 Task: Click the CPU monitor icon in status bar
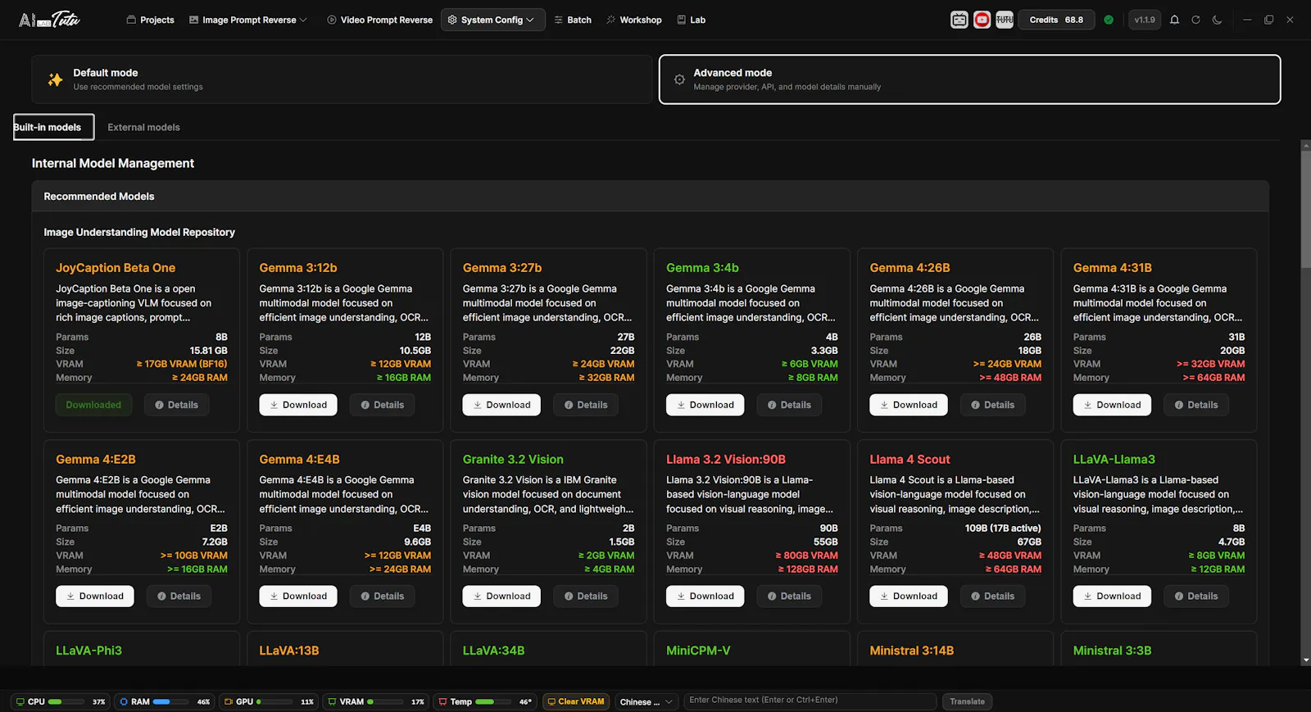point(20,702)
